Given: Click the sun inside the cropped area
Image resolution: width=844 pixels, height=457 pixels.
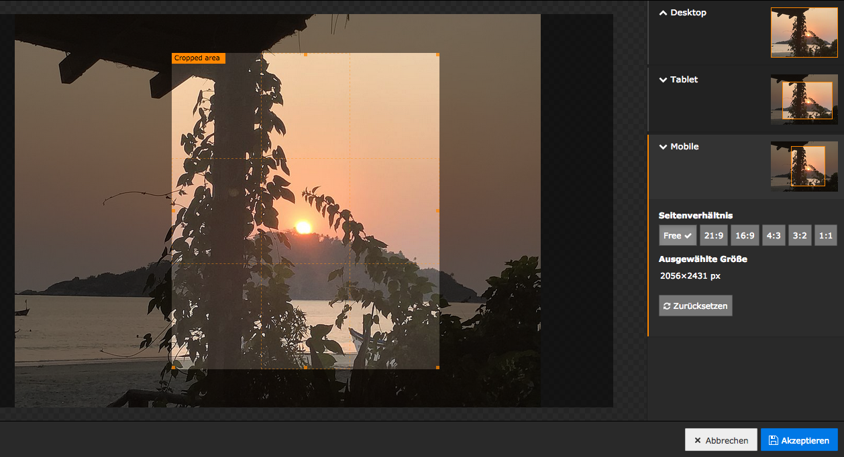Looking at the screenshot, I should 303,227.
